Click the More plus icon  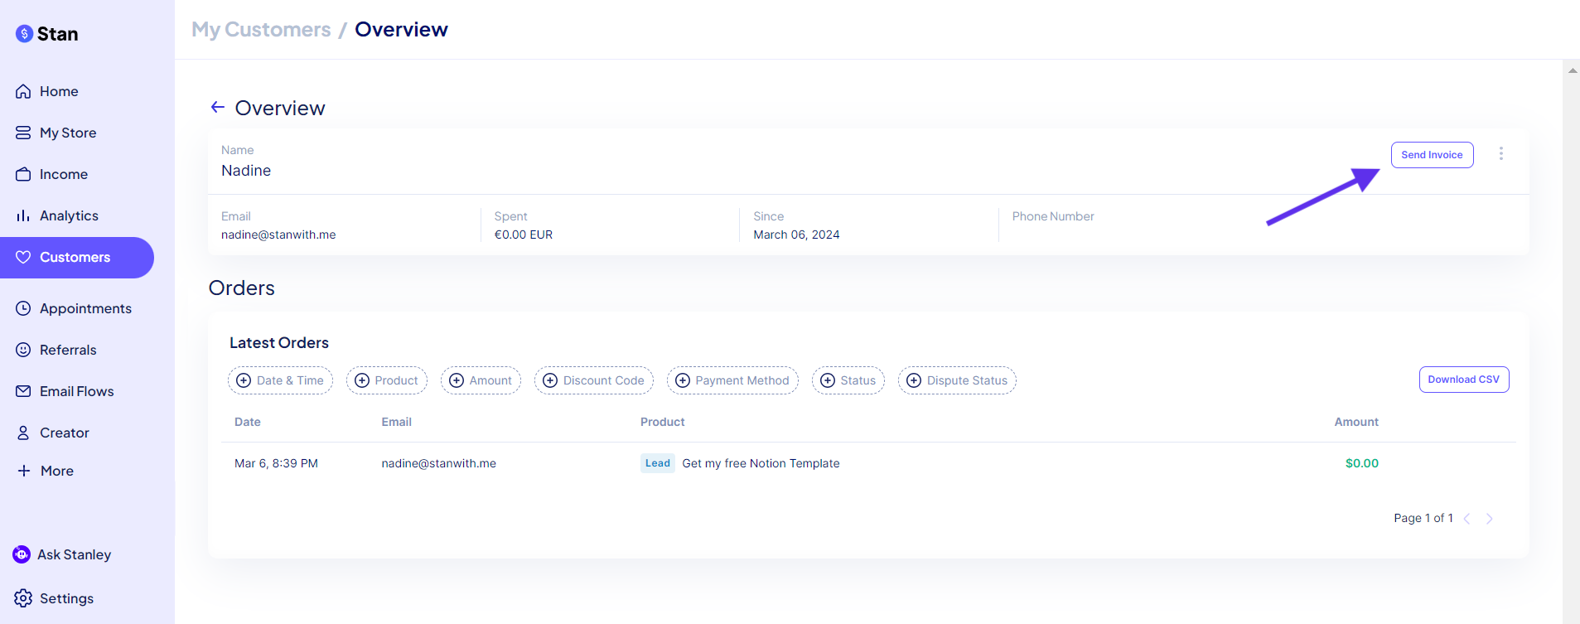(x=24, y=471)
